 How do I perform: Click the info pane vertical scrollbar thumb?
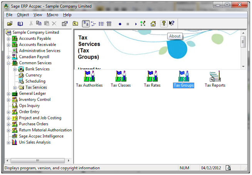tap(243, 42)
